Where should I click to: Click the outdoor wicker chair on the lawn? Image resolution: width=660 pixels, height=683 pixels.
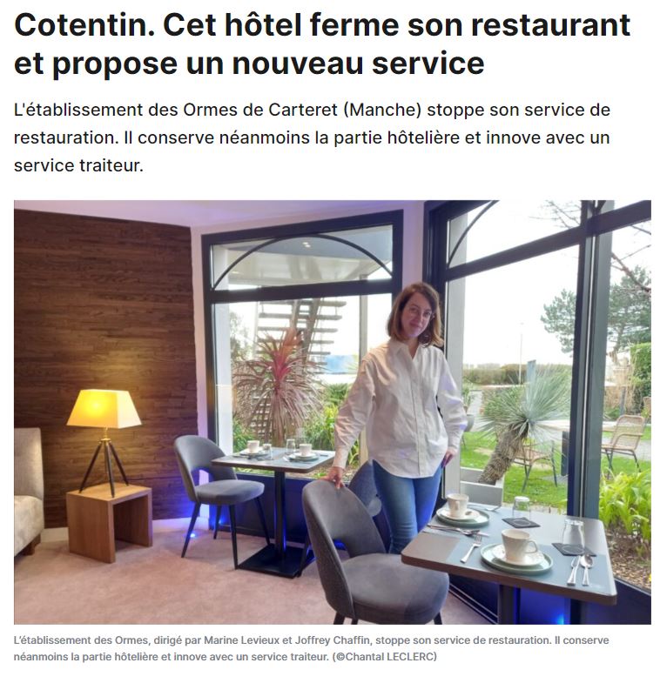[x=624, y=442]
